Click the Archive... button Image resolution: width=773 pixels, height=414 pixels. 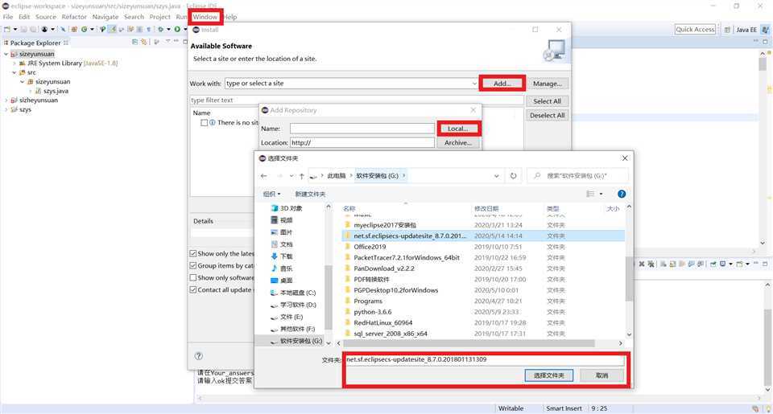coord(458,143)
